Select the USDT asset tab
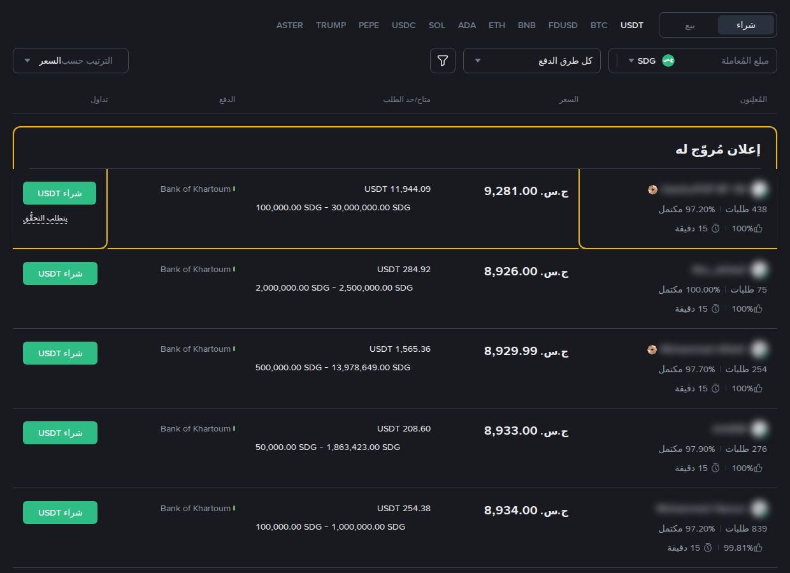 [632, 25]
